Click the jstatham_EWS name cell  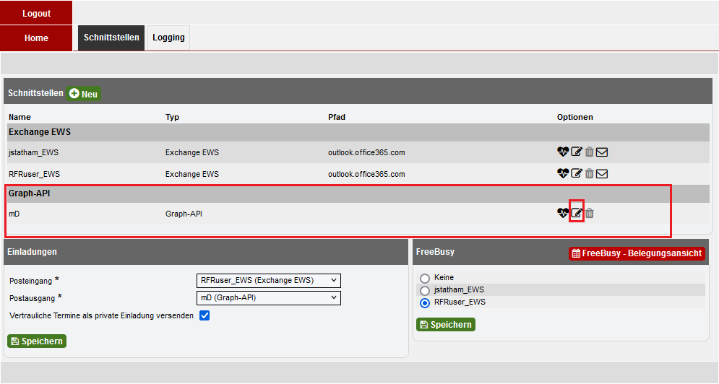coord(33,152)
